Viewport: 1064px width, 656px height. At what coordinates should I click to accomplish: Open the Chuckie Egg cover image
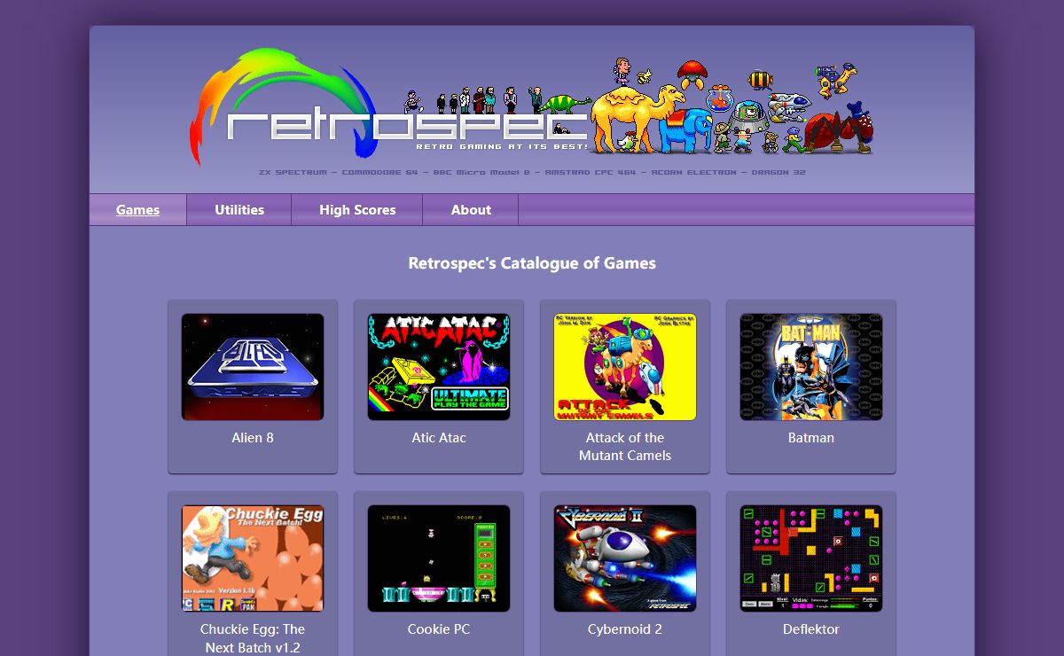[253, 558]
